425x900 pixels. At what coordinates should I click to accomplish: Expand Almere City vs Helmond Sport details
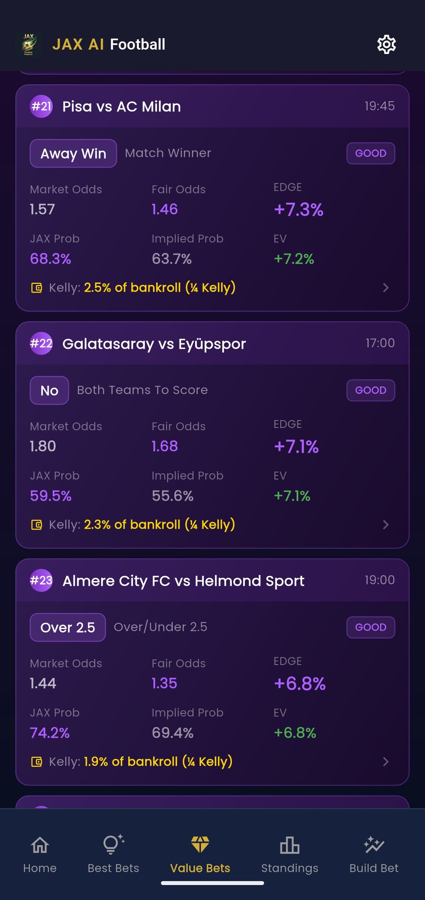point(386,761)
